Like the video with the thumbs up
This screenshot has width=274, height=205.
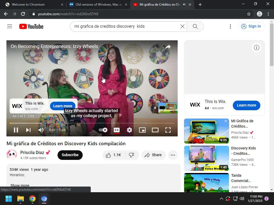(114, 155)
